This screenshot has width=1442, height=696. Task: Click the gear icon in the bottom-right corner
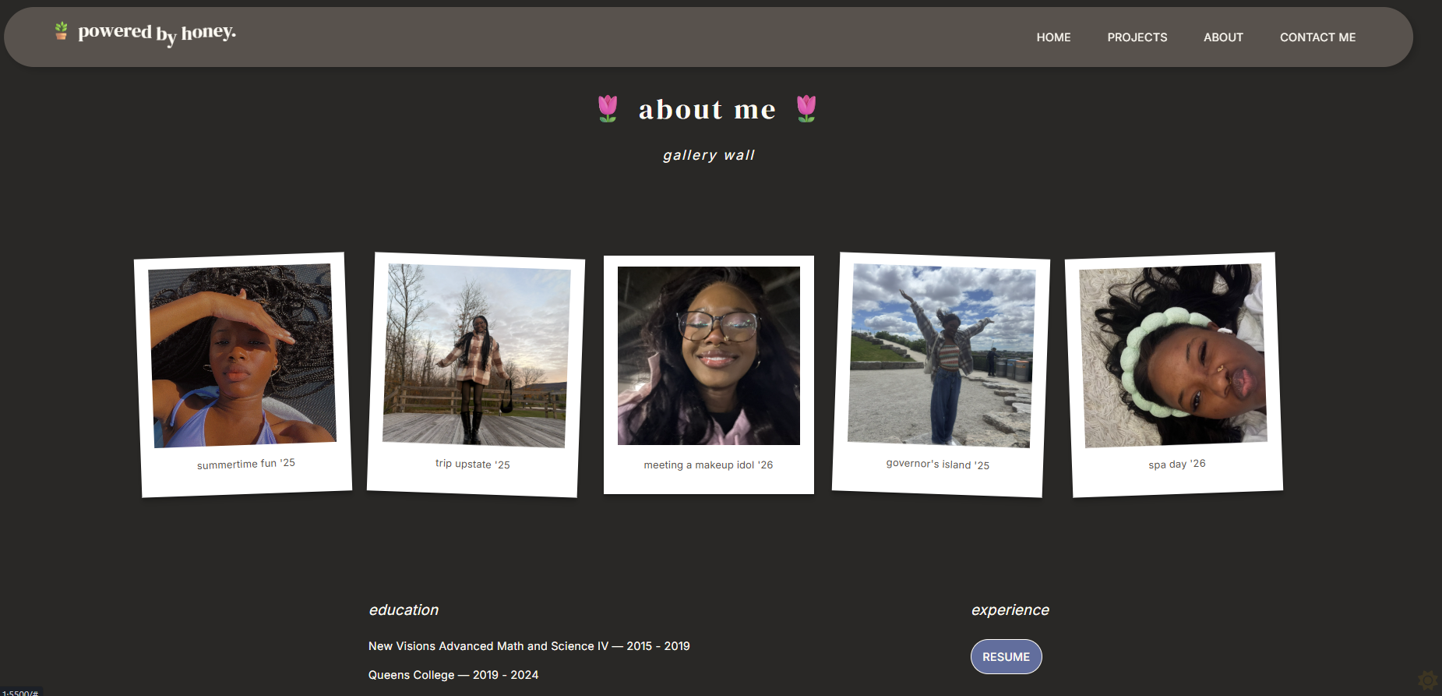pos(1427,680)
